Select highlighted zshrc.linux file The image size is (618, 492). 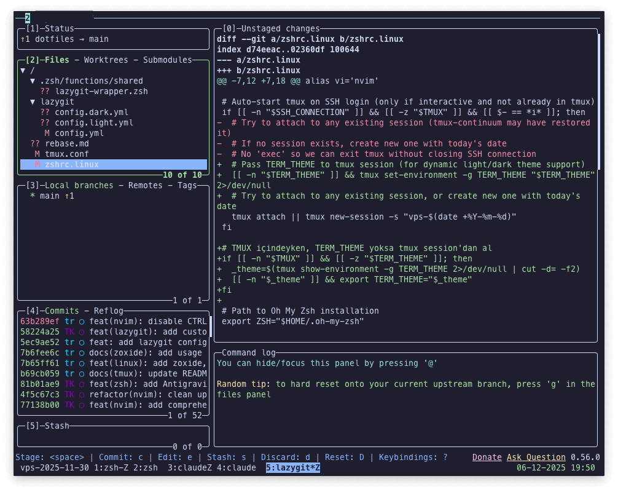pos(114,165)
